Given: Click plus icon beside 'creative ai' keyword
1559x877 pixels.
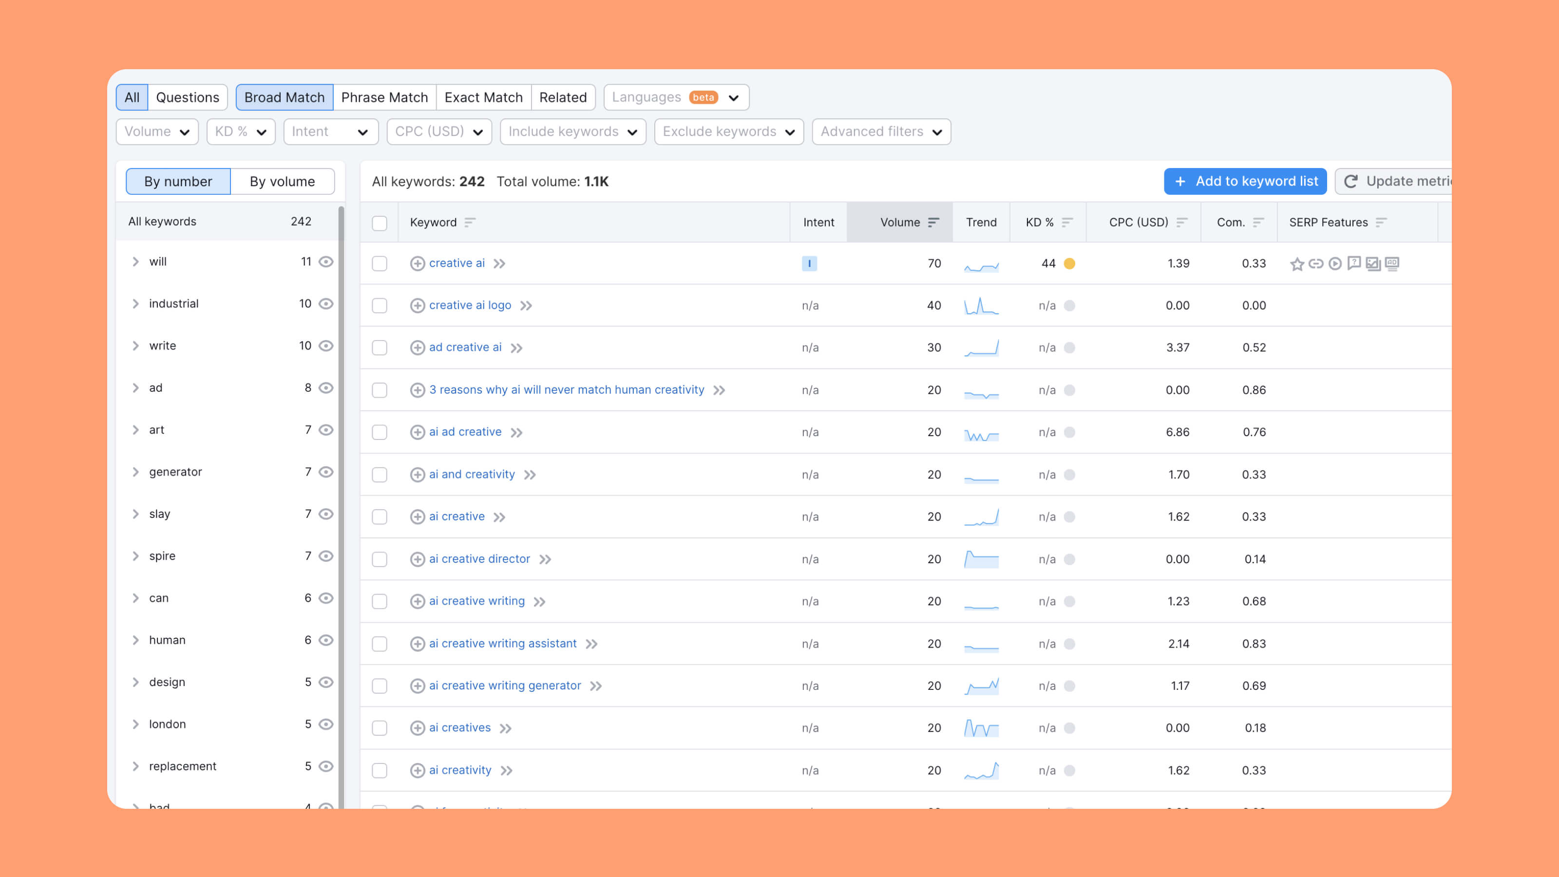Looking at the screenshot, I should coord(417,263).
